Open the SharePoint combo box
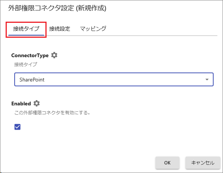This screenshot has width=223, height=173. coord(114,80)
